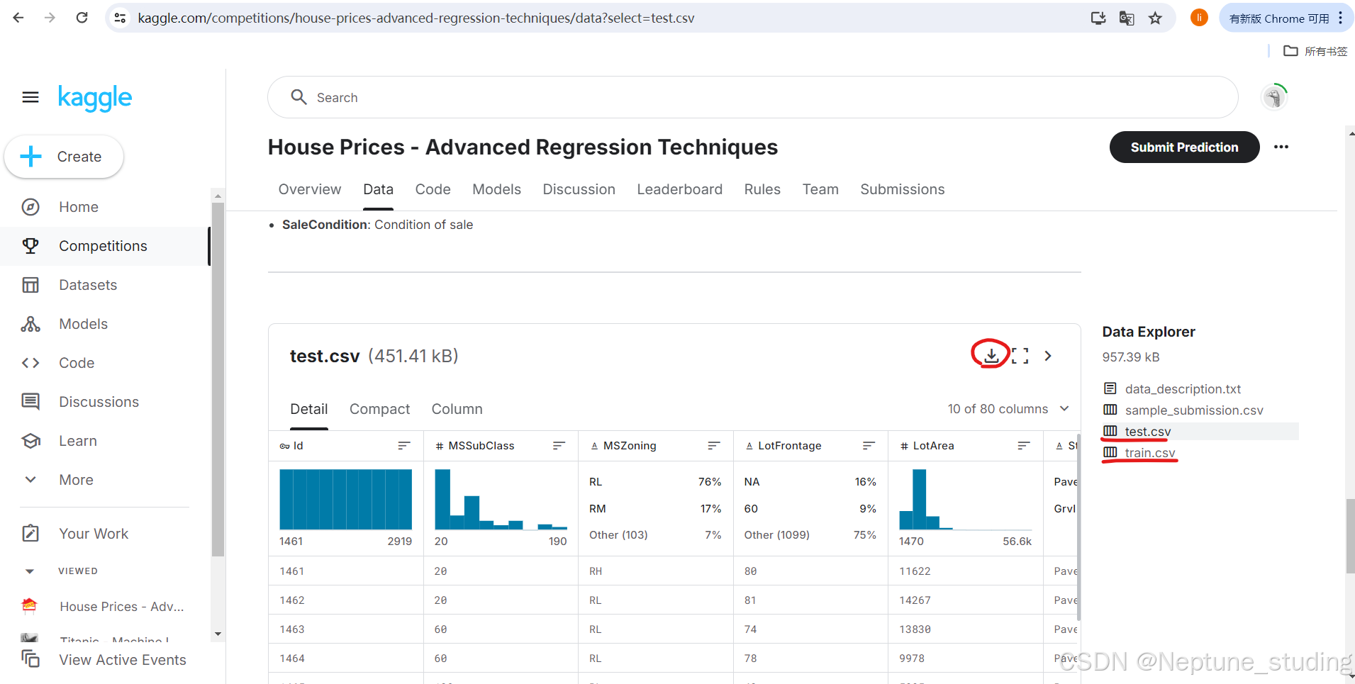Switch to the Overview tab
The height and width of the screenshot is (684, 1355).
[310, 189]
